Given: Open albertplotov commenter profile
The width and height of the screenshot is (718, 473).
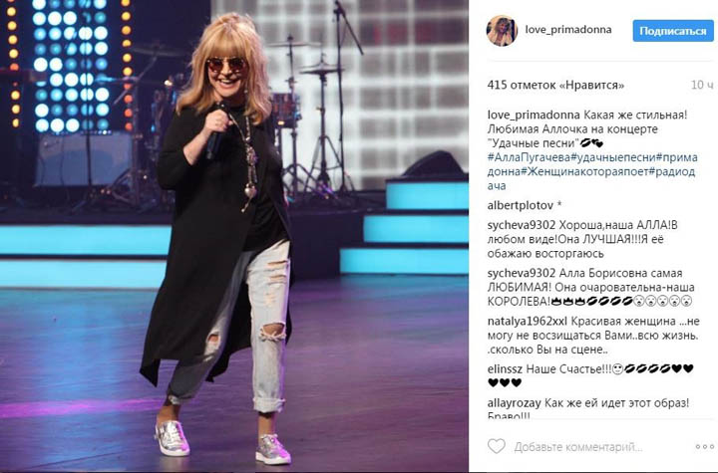Looking at the screenshot, I should pyautogui.click(x=521, y=206).
